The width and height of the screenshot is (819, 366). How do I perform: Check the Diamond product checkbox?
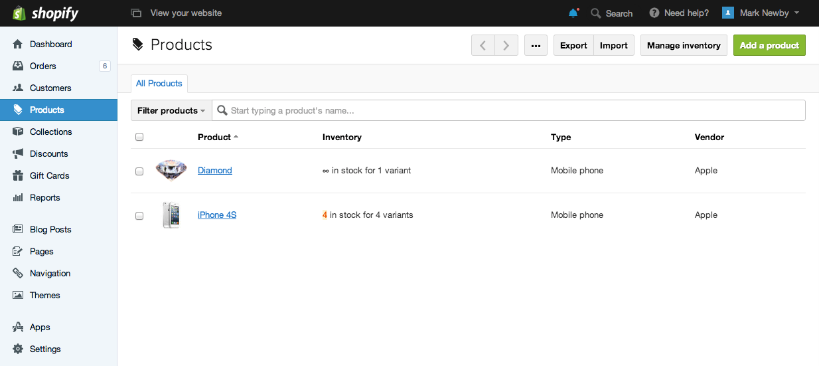pyautogui.click(x=139, y=171)
